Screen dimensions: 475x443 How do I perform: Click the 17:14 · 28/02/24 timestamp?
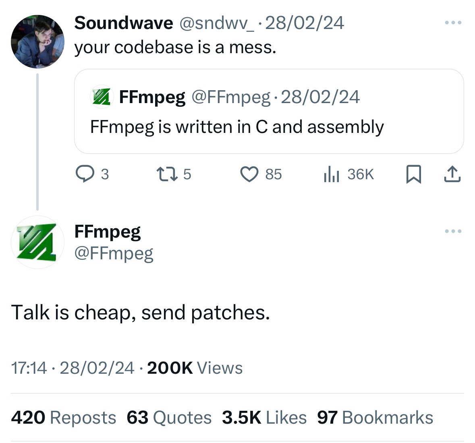click(x=73, y=368)
